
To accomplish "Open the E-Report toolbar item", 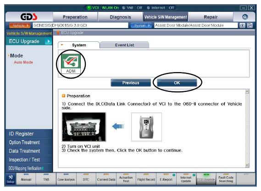I will [x=166, y=179].
